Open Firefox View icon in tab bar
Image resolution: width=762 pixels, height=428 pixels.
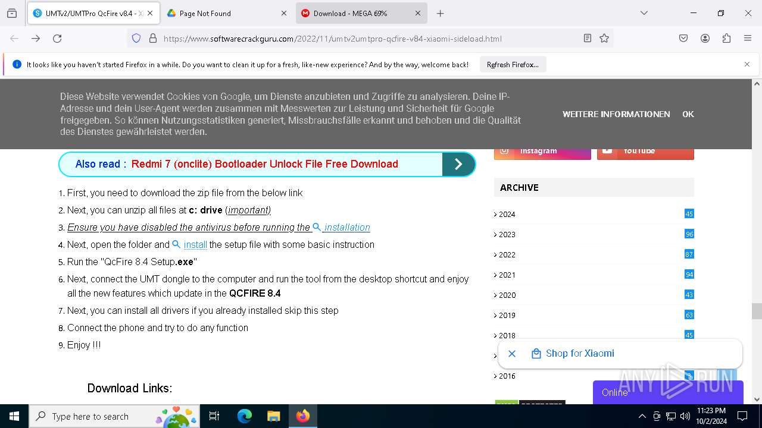click(12, 13)
